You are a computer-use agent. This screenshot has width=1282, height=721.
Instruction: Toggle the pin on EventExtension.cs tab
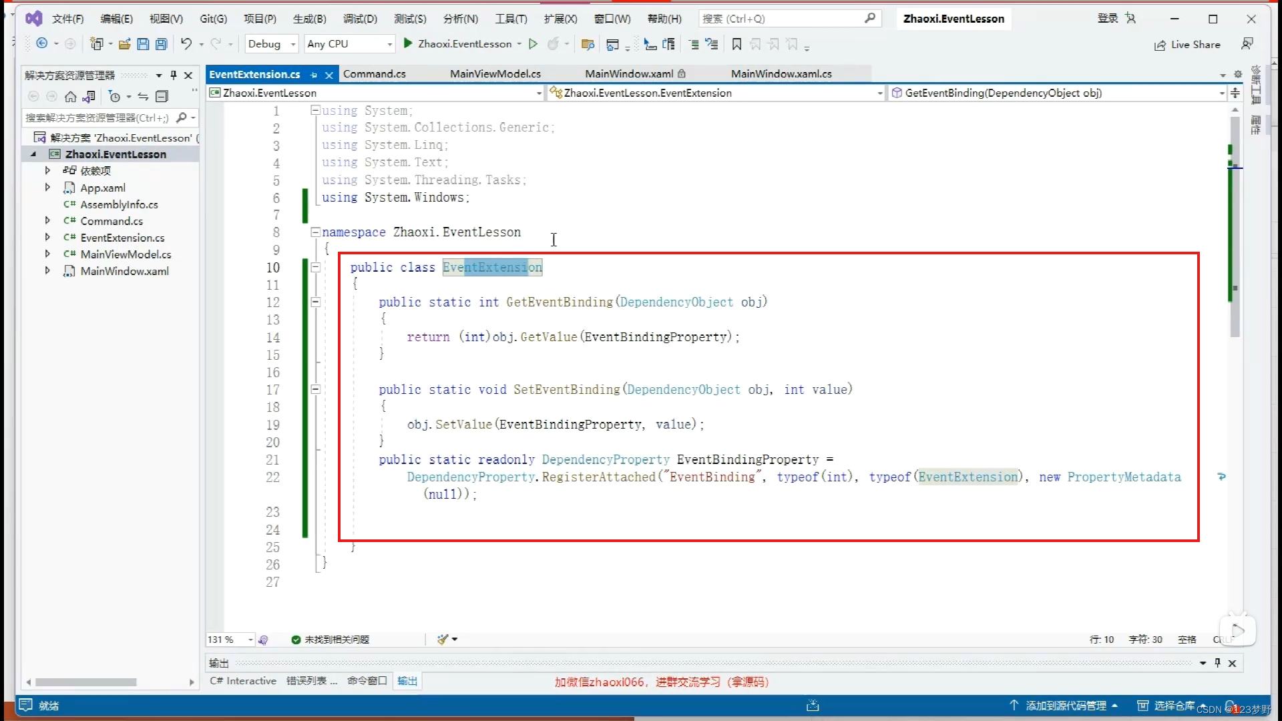314,75
